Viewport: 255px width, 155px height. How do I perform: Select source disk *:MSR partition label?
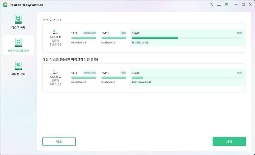(105, 33)
